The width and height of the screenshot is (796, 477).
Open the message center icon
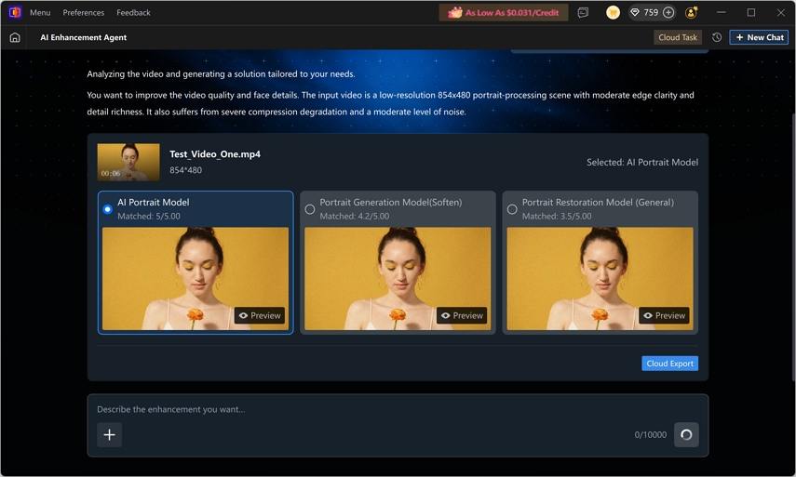(584, 13)
